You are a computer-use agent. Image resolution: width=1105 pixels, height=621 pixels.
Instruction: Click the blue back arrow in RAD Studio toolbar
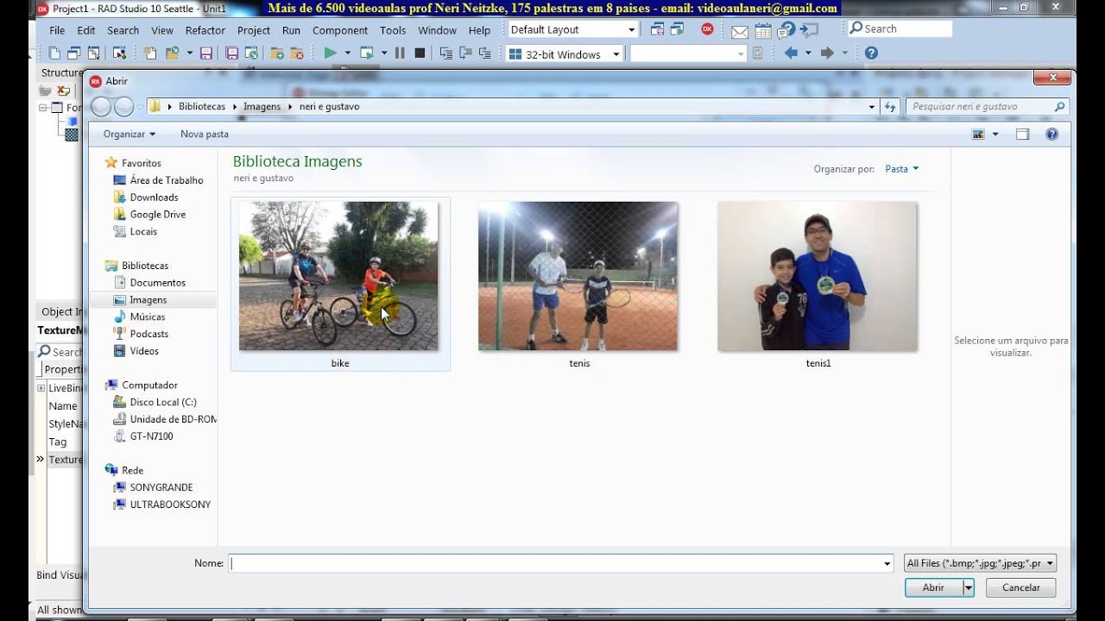point(790,53)
